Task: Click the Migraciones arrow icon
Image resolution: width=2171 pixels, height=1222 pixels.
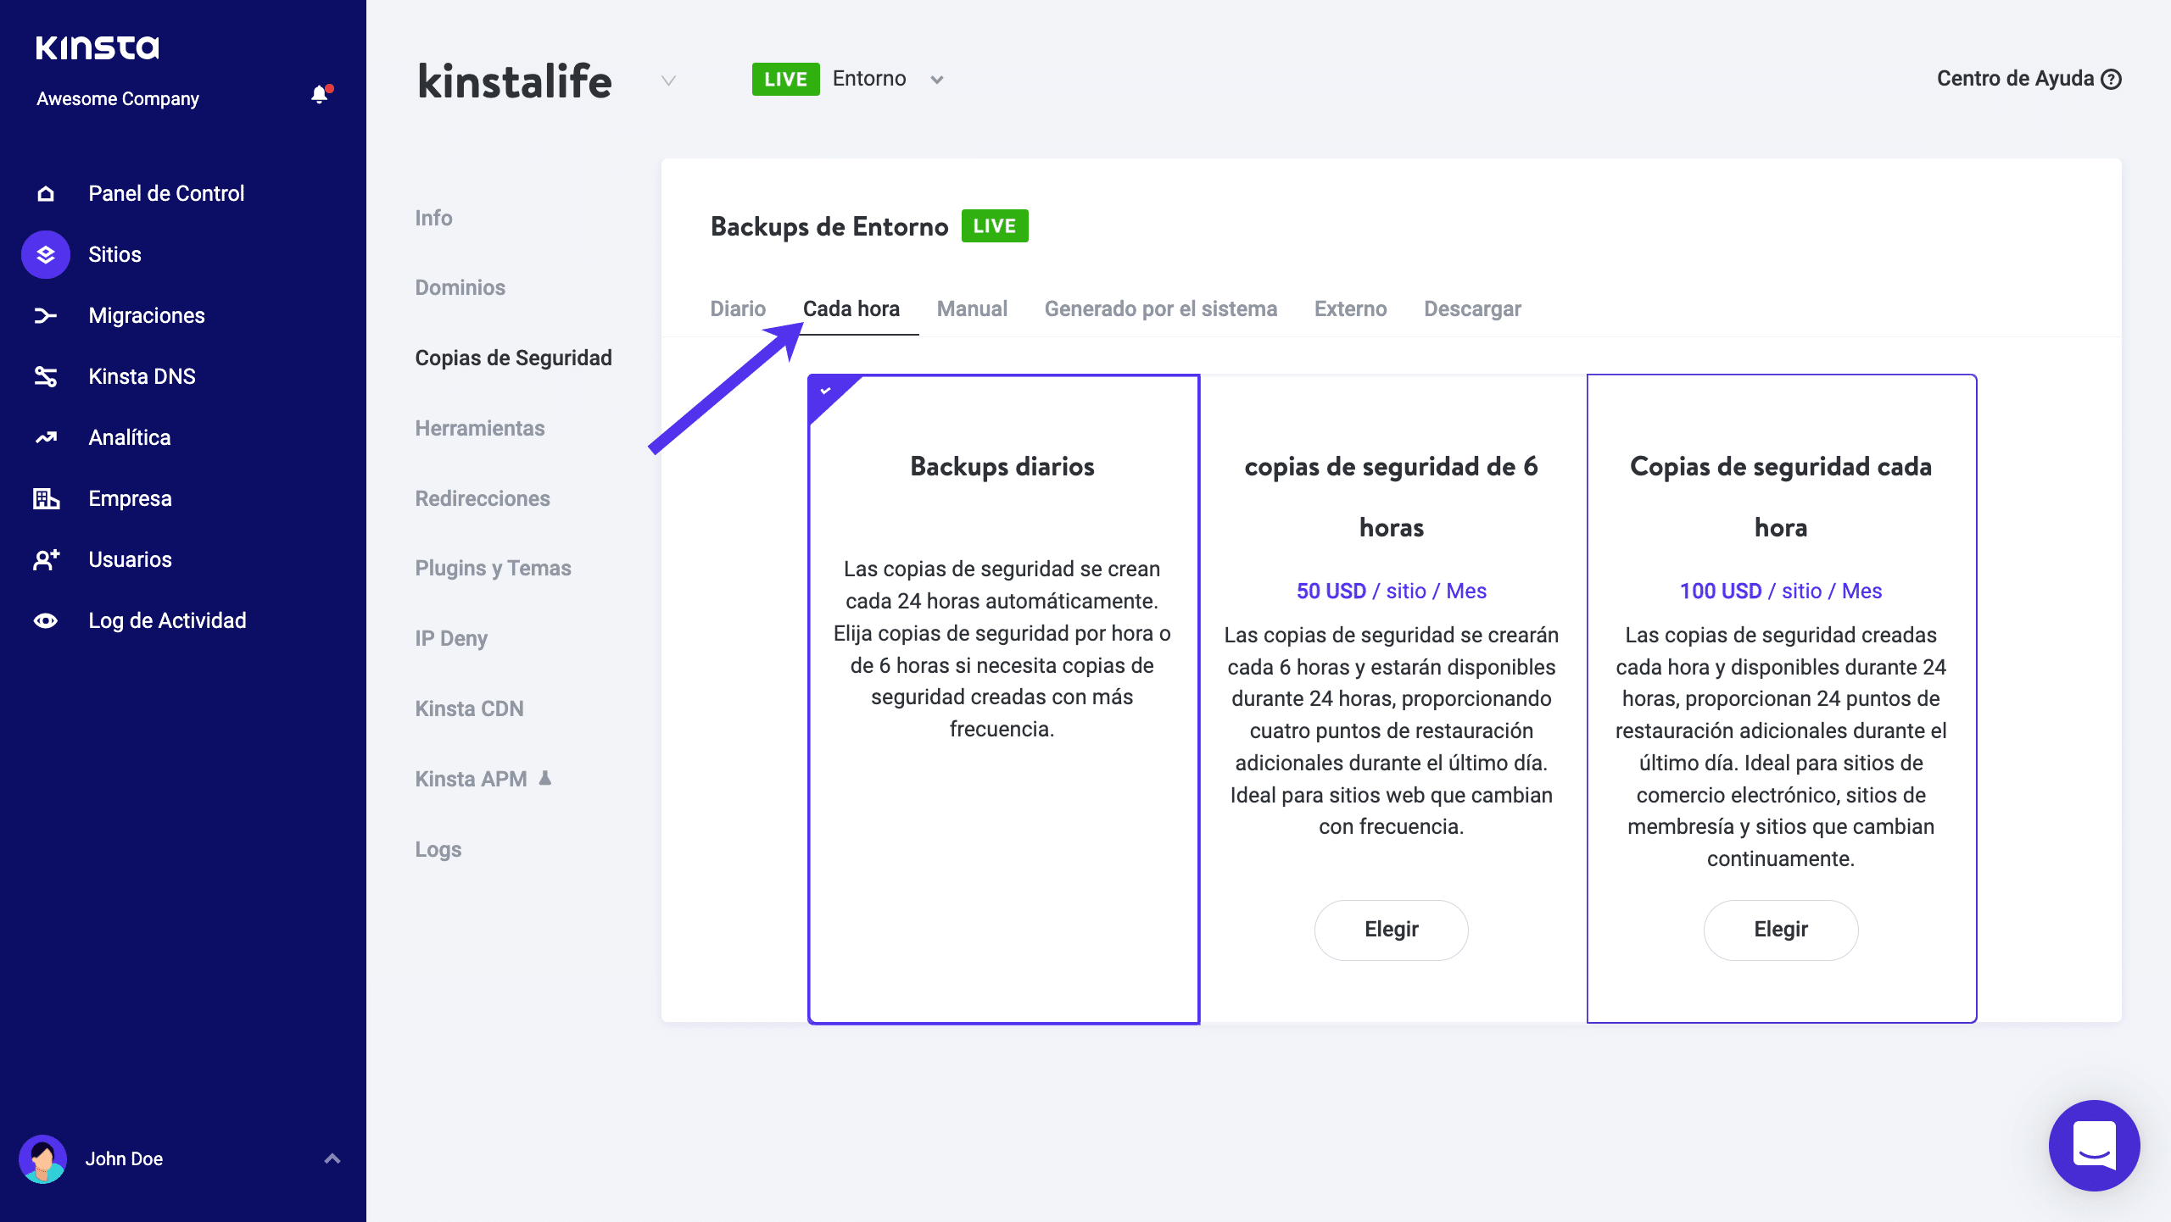Action: 46,315
